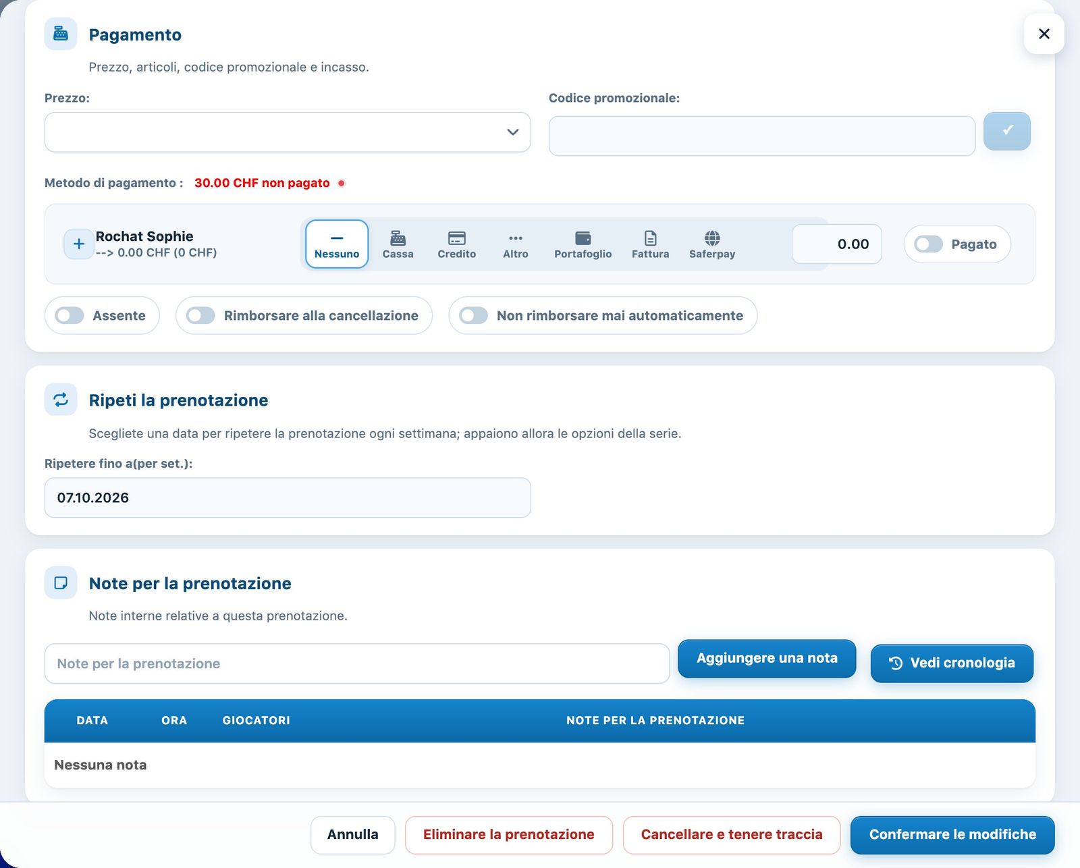Viewport: 1080px width, 868px height.
Task: Click the Codice promozionale input field
Action: [762, 136]
